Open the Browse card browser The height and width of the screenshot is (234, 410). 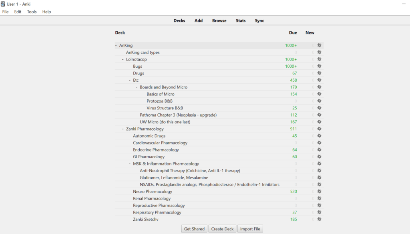coord(219,20)
